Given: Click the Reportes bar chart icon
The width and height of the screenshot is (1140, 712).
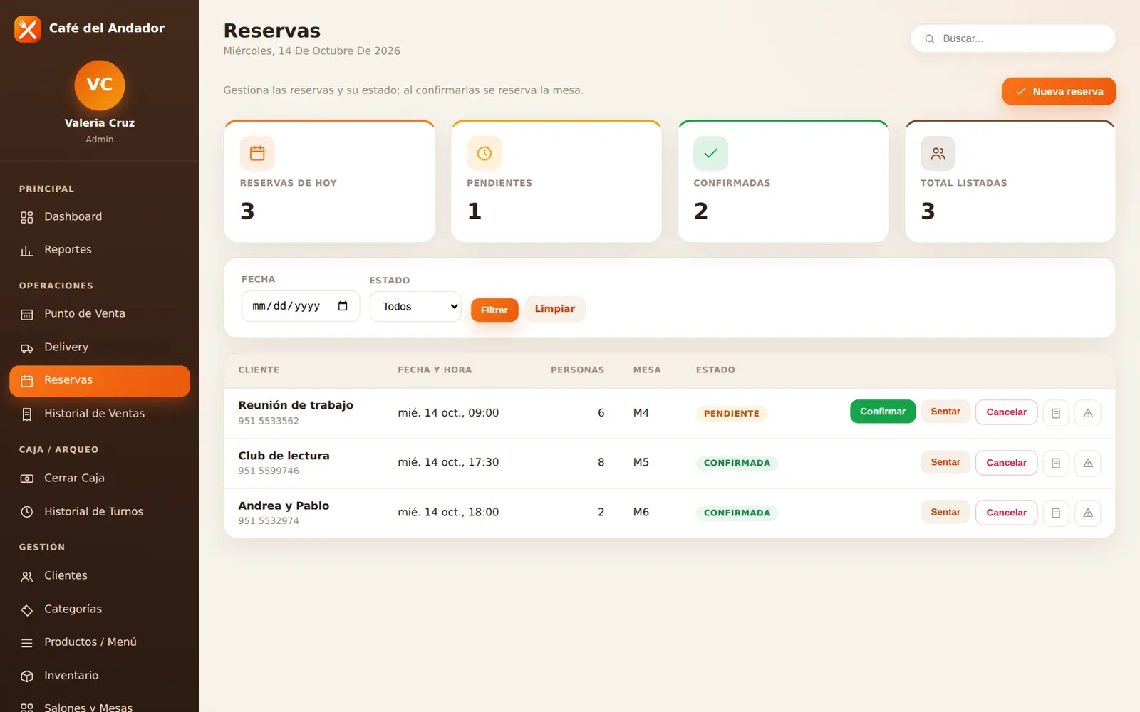Looking at the screenshot, I should [27, 250].
